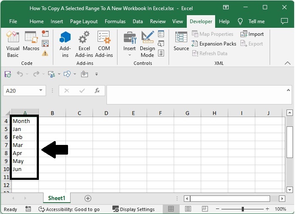The height and width of the screenshot is (214, 295).
Task: Click horizontal scrollbar right arrow
Action: tap(282, 198)
